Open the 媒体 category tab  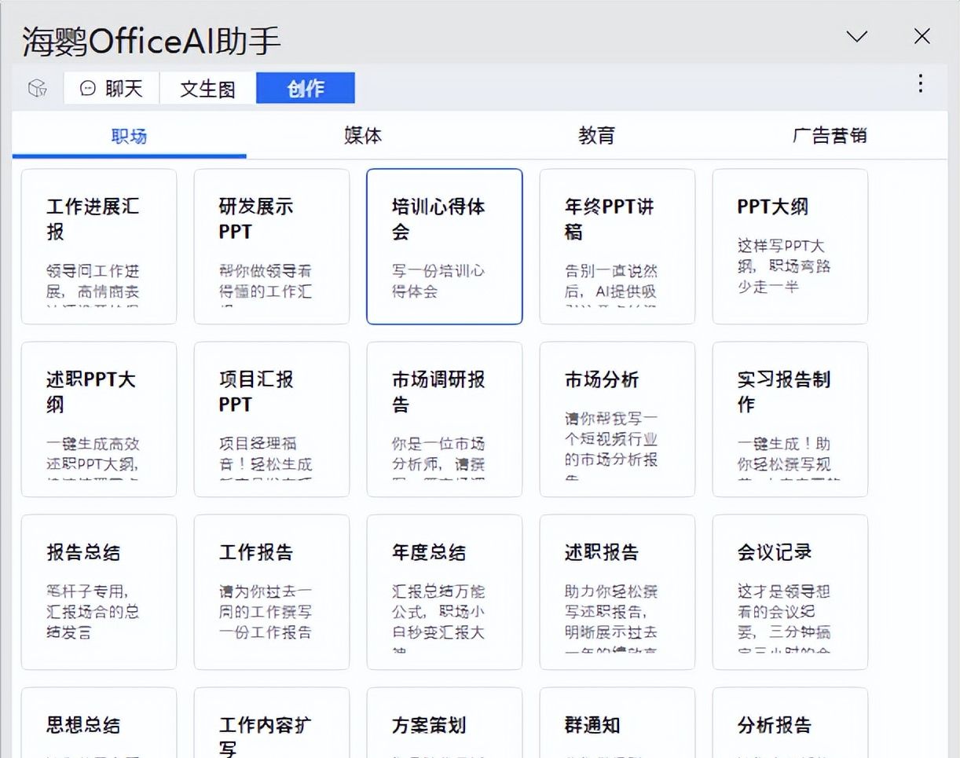(363, 136)
